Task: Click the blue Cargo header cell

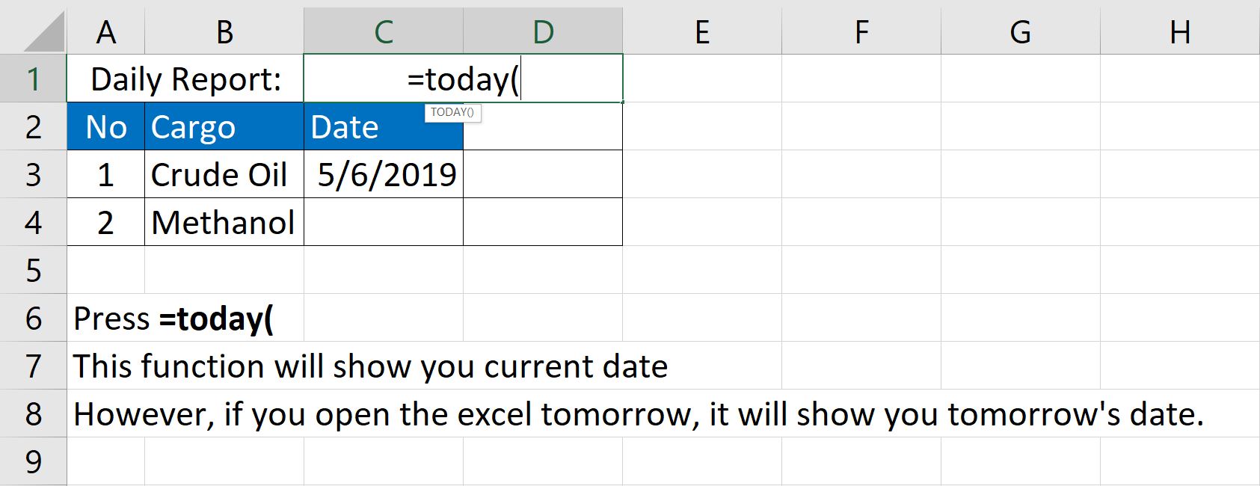Action: [x=224, y=127]
